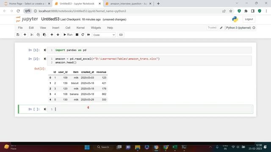Open Chrome three-dot menu
The image size is (271, 152).
266,11
